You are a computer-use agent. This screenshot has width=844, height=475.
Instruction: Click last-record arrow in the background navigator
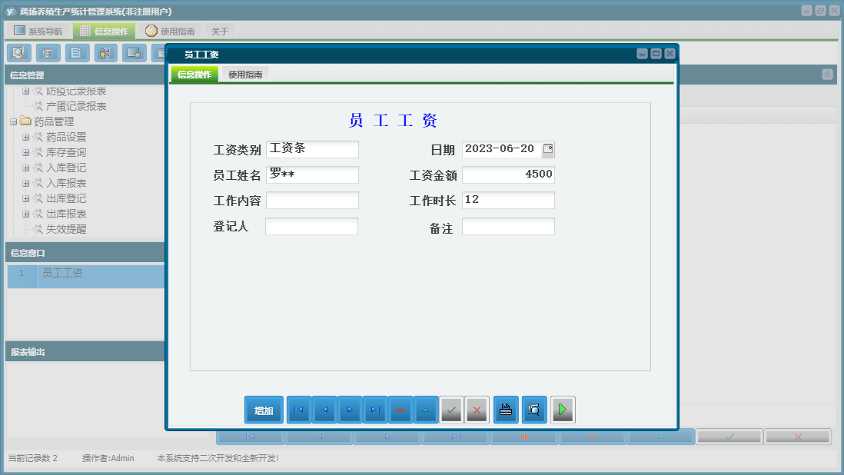click(456, 437)
